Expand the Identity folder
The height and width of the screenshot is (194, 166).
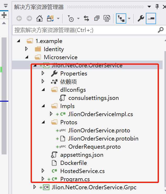(26, 49)
